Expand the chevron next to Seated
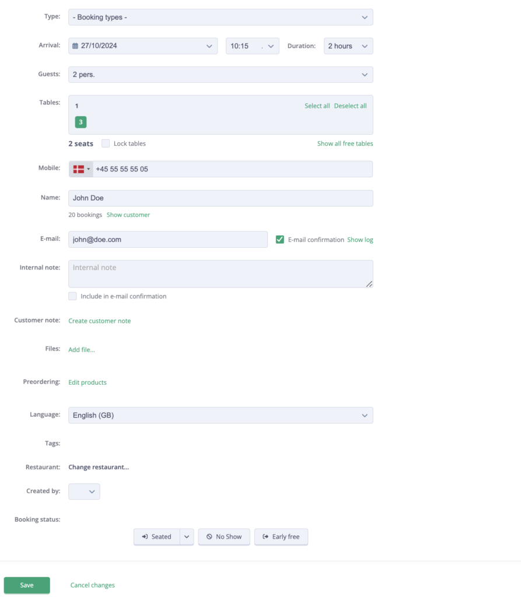This screenshot has width=521, height=597. pos(187,536)
